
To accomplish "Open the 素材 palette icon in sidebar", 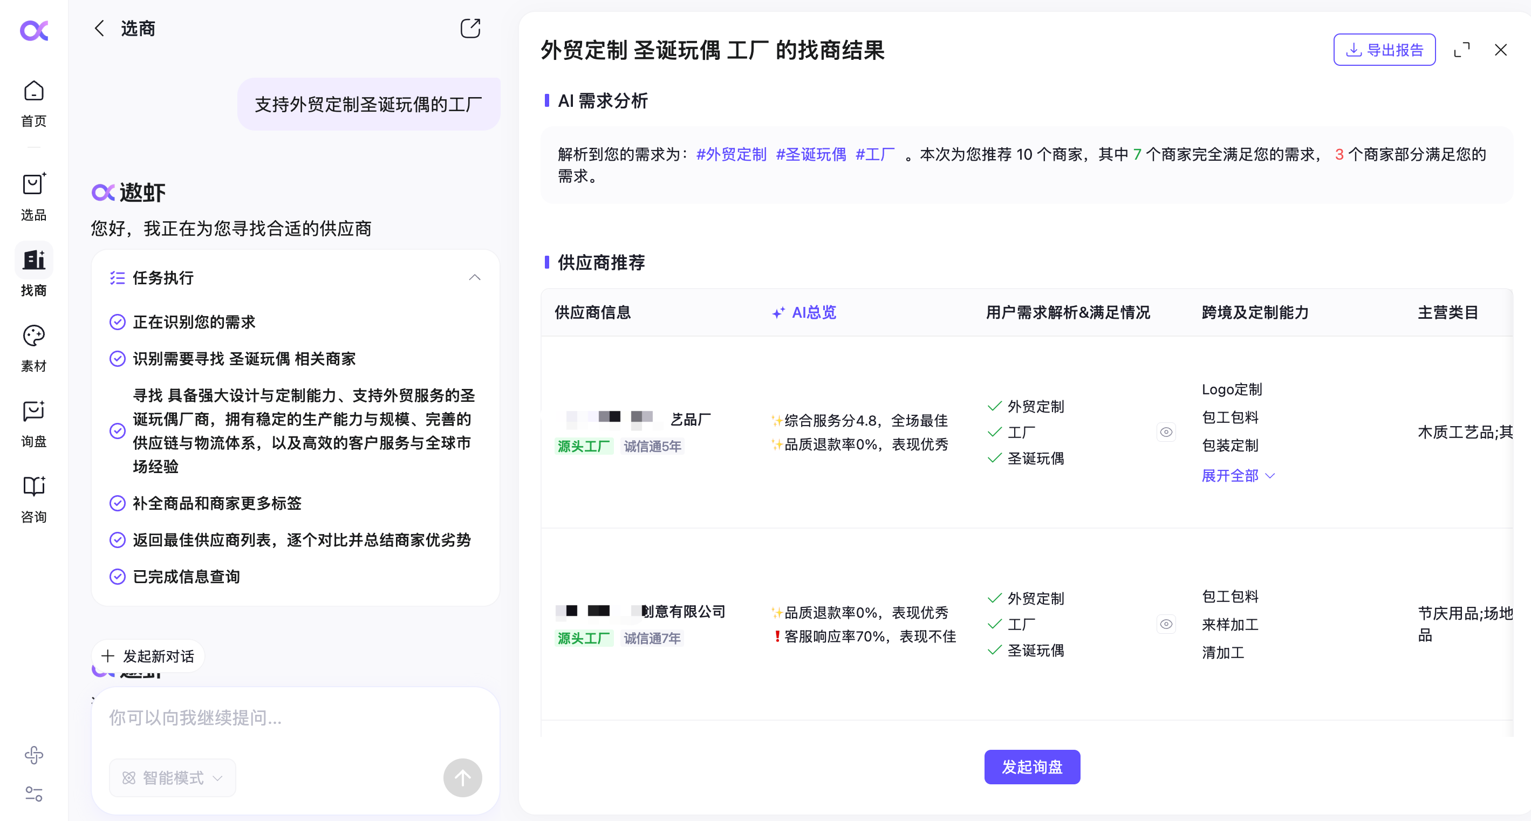I will click(x=34, y=337).
